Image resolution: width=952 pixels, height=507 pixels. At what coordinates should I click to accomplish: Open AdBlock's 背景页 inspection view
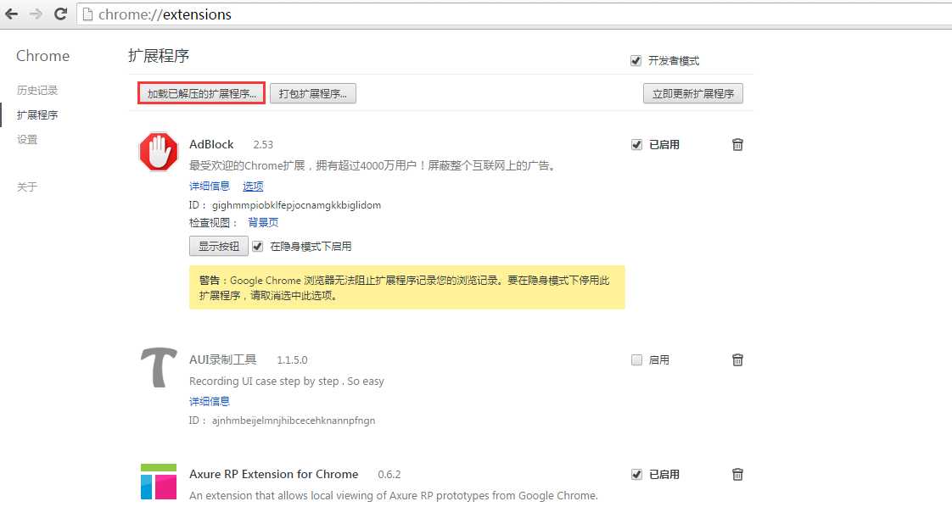(x=262, y=222)
